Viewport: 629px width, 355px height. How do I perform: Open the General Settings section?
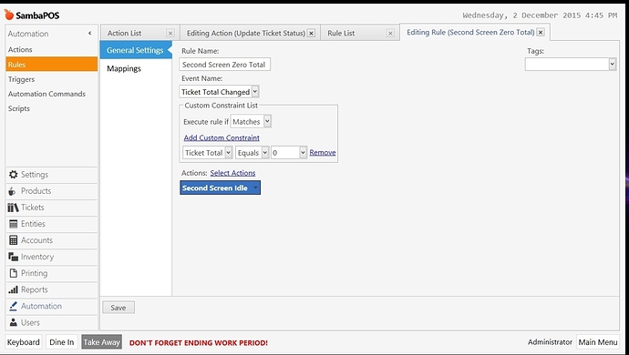136,50
